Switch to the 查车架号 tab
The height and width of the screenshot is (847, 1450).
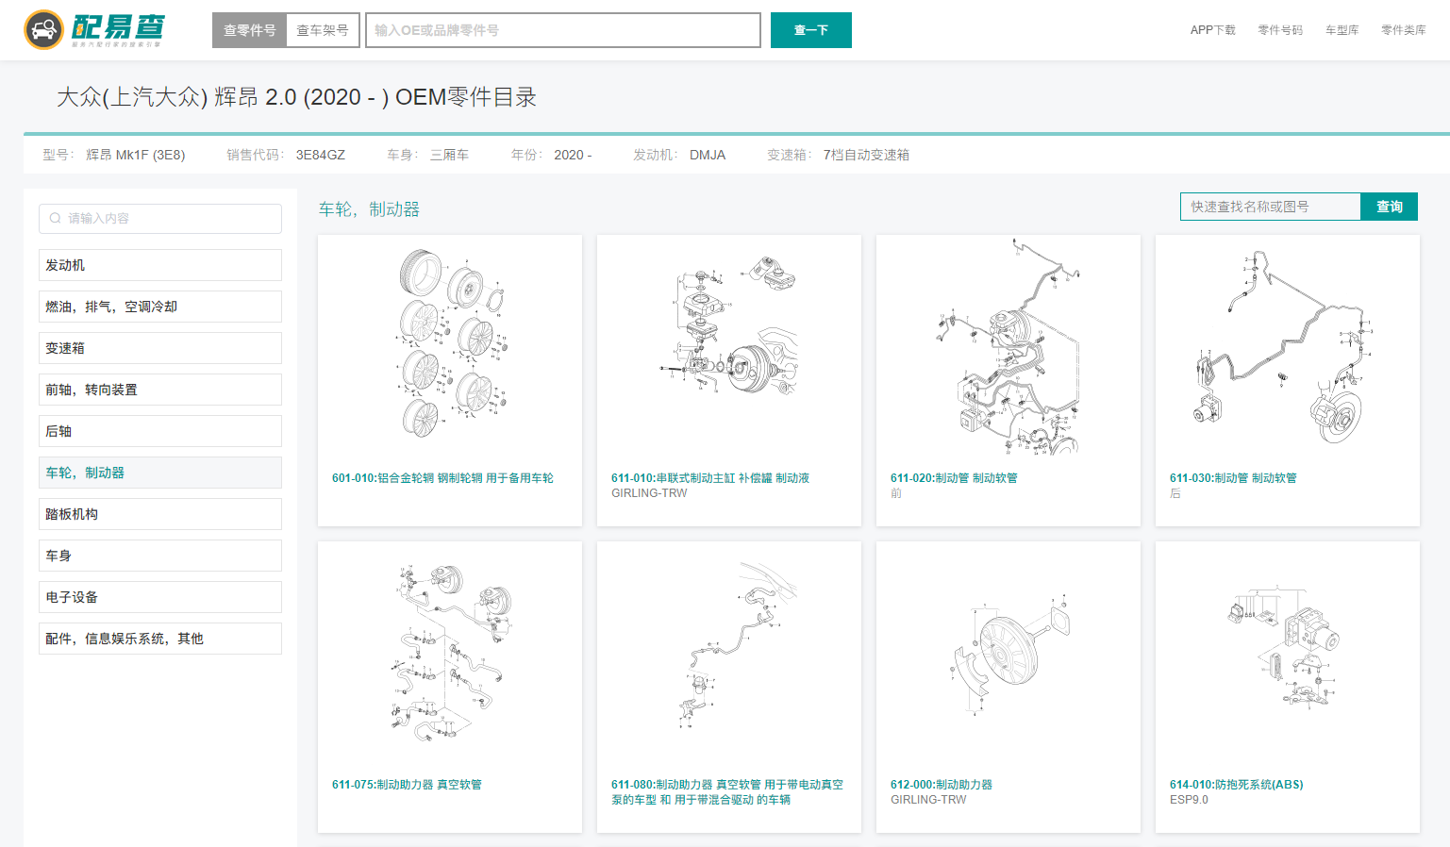[323, 30]
